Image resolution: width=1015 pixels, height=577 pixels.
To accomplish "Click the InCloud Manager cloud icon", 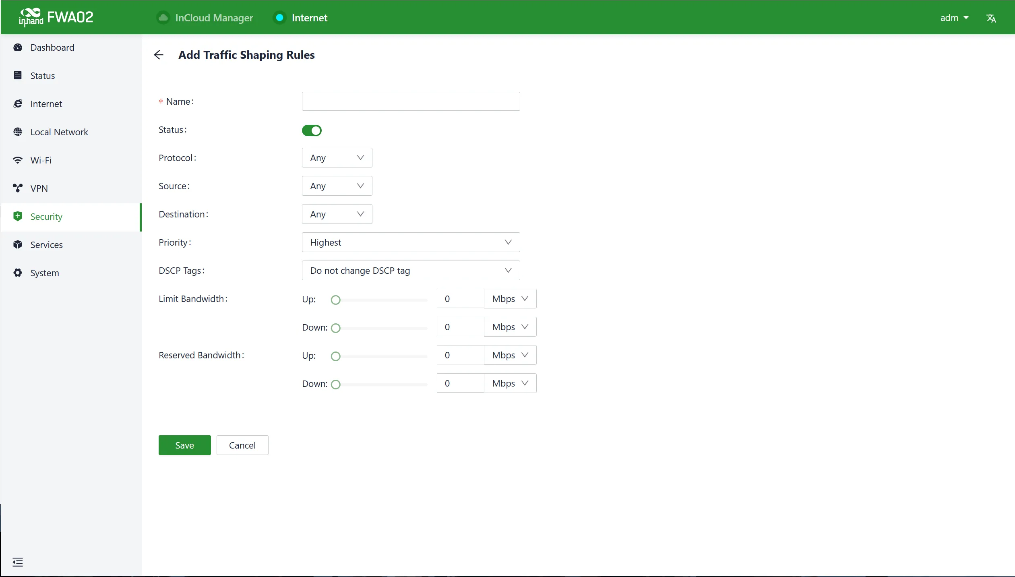I will pos(163,18).
